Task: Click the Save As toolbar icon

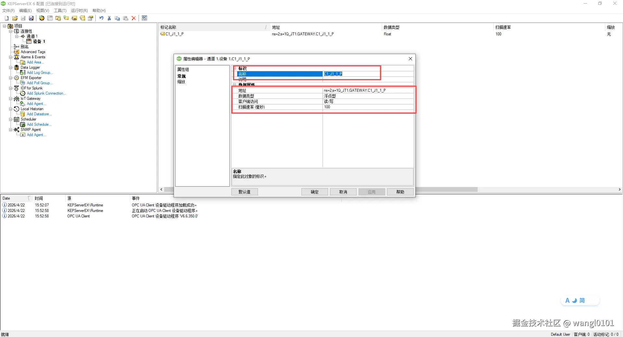Action: click(31, 18)
